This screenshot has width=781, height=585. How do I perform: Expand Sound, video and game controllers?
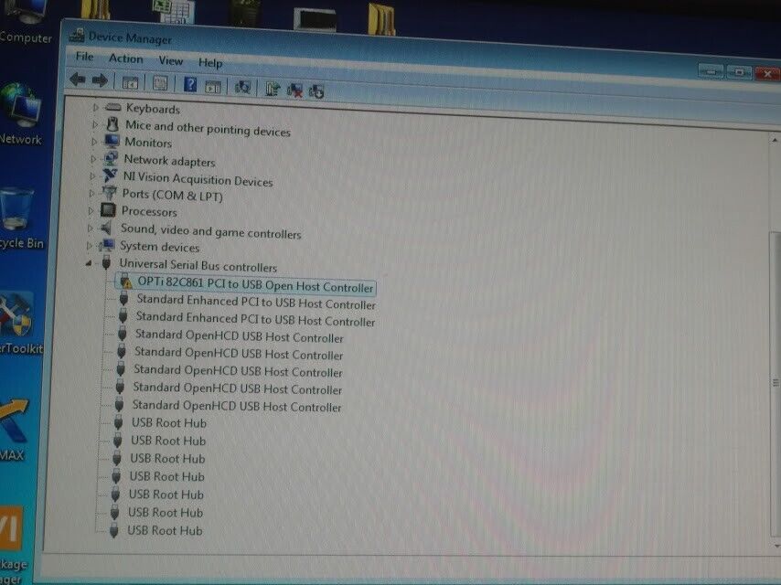90,228
